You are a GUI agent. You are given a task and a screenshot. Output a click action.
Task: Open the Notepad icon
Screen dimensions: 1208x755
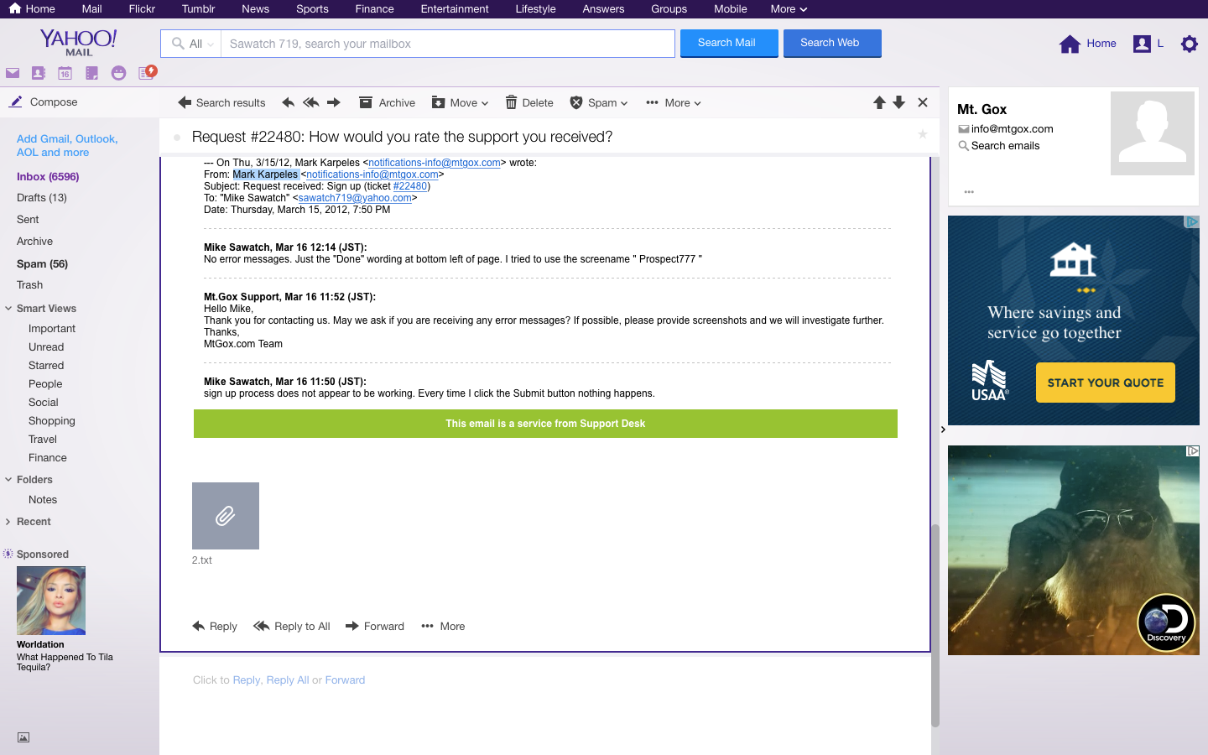pos(91,73)
